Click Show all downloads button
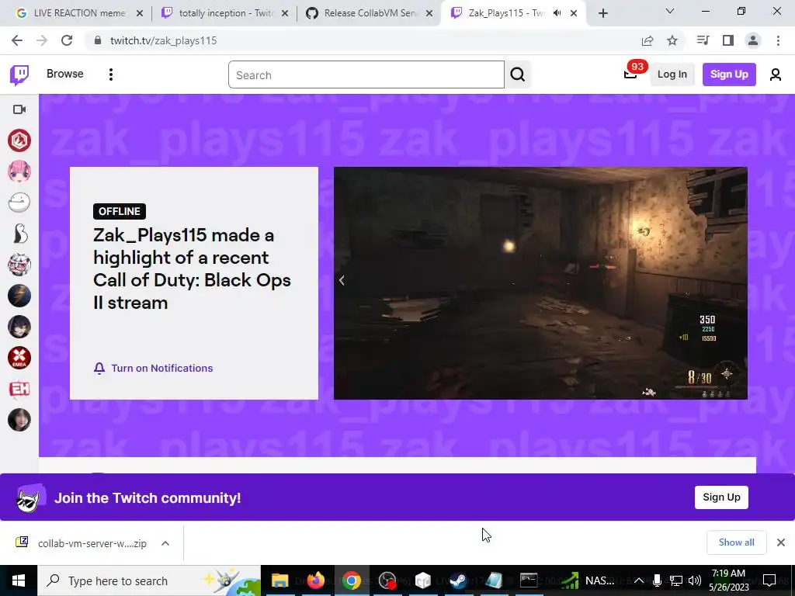795x596 pixels. pos(737,542)
